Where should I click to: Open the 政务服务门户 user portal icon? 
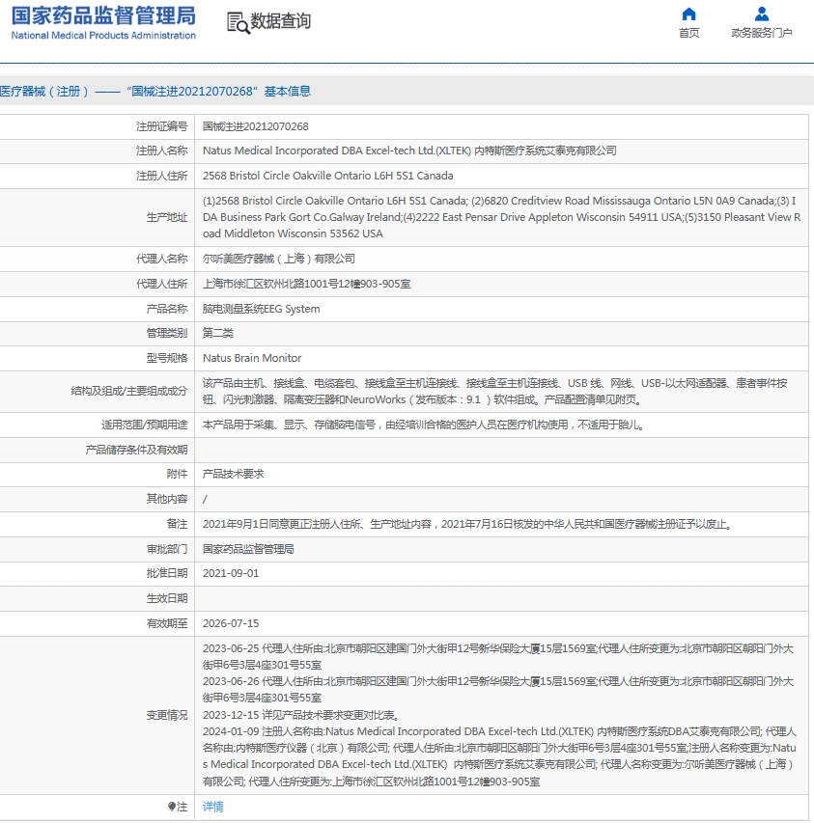[x=762, y=14]
